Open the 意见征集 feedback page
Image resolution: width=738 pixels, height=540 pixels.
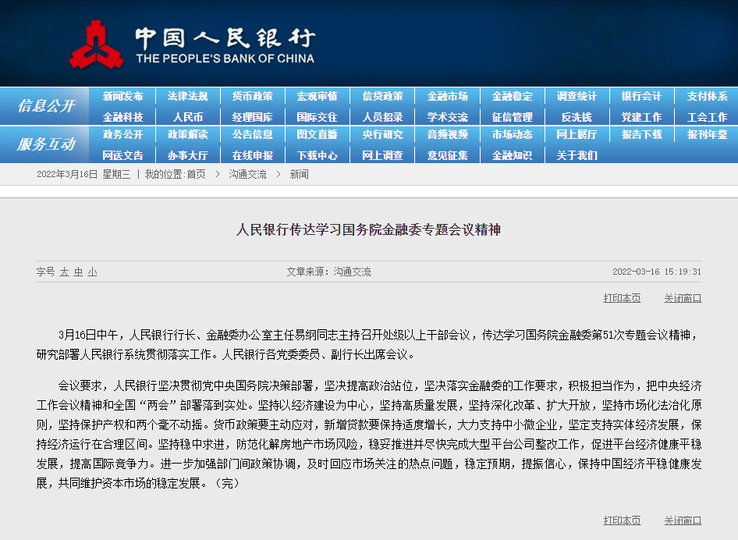[x=449, y=155]
